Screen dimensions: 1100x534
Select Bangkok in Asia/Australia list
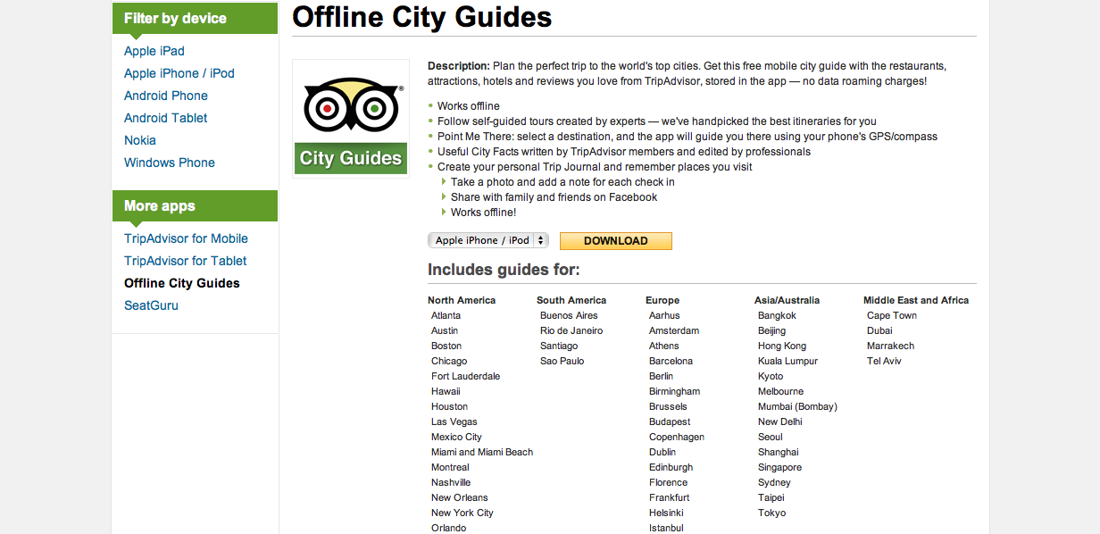(777, 315)
